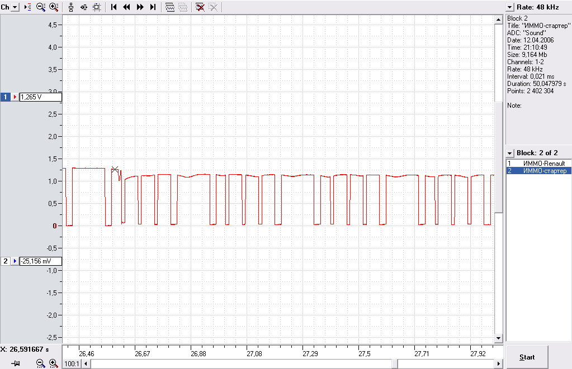Collapse the Block: 2 of 2 panel arrow
This screenshot has height=369, width=572.
click(509, 153)
